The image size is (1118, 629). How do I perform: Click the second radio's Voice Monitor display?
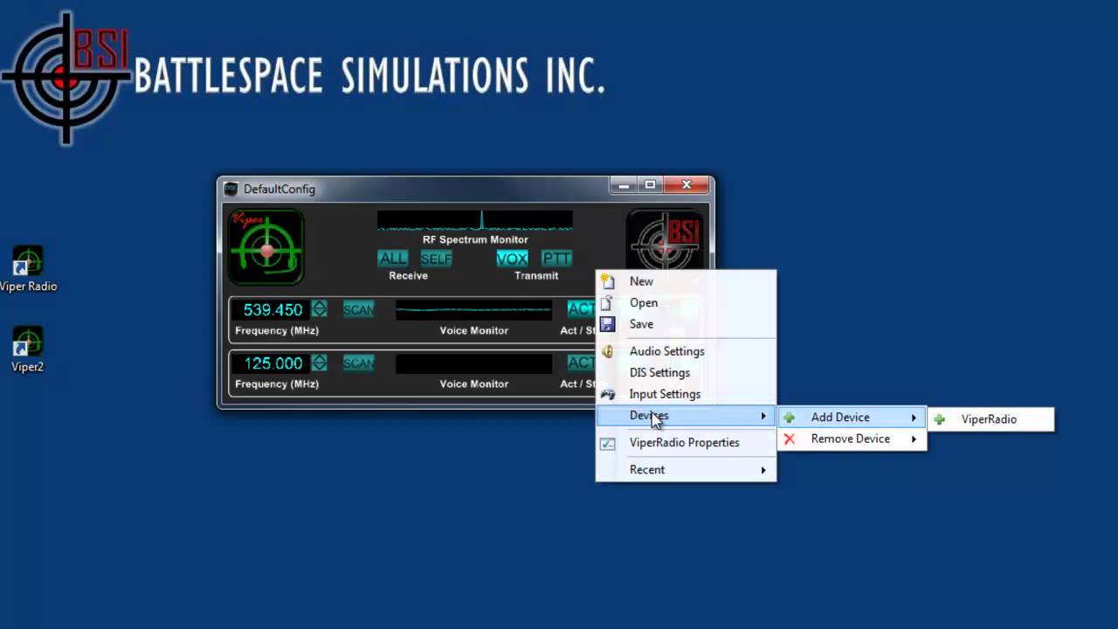pos(473,363)
